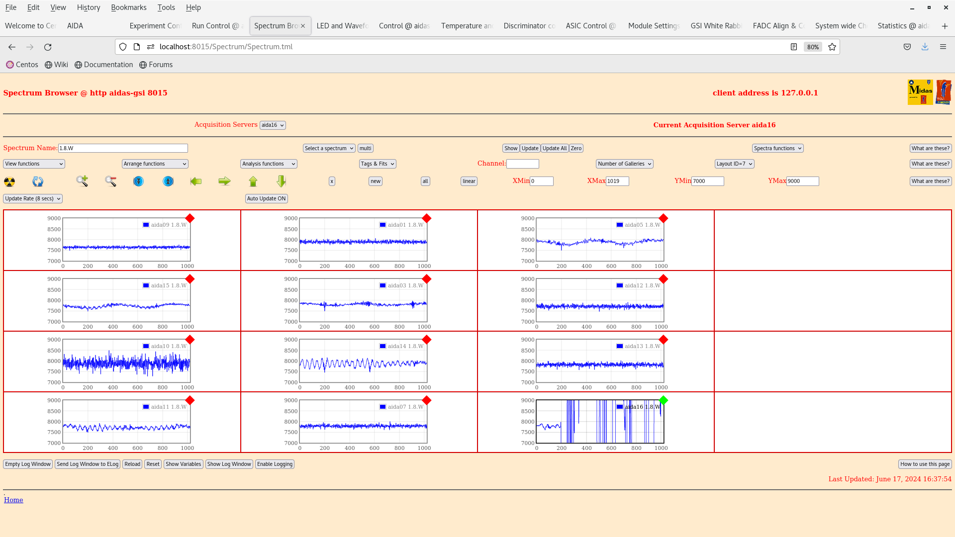Image resolution: width=955 pixels, height=537 pixels.
Task: Follow the Home link
Action: 13,500
